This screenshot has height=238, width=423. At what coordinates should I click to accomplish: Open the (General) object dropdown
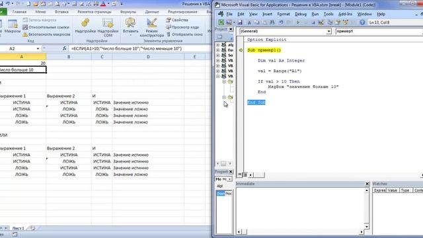coord(328,31)
